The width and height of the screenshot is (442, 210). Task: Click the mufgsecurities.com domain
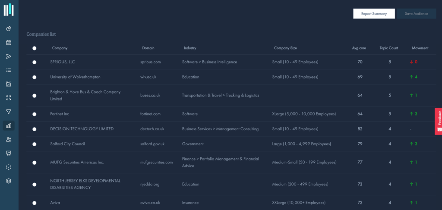tap(156, 163)
